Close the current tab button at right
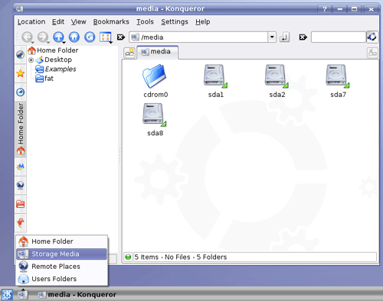383x301 pixels. (x=372, y=53)
